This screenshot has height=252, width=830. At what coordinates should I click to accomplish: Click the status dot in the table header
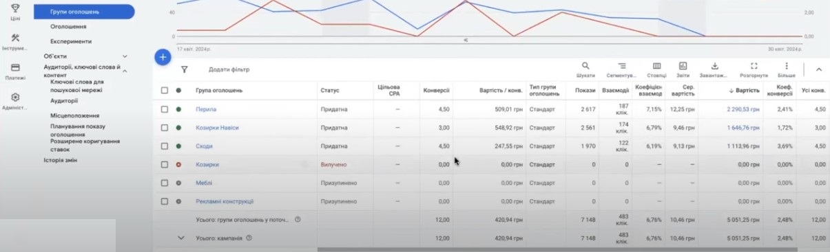click(178, 90)
